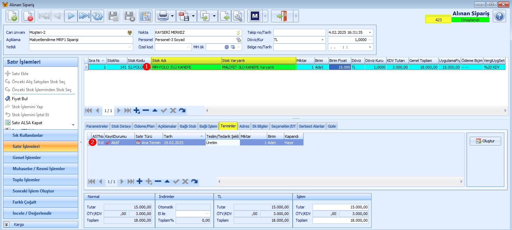Open the grid search magnifier icon
This screenshot has width=512, height=230.
coord(146,16)
